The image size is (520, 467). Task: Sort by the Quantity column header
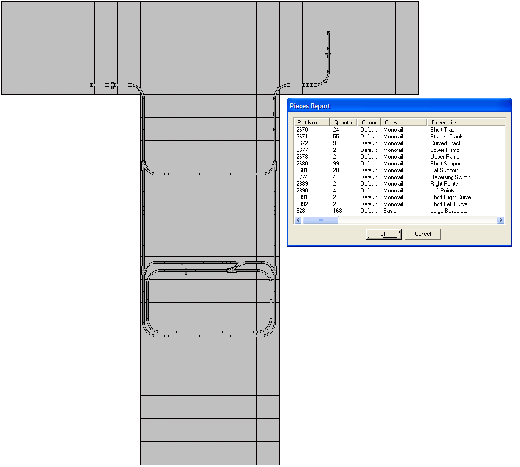click(343, 123)
